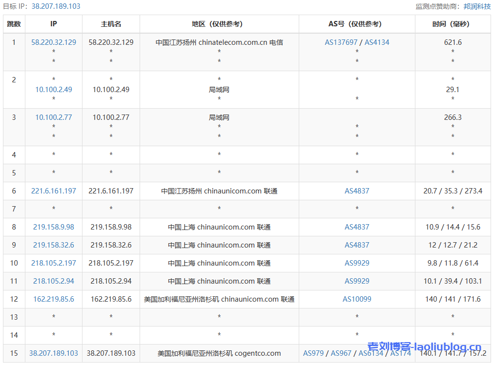Open AS137697 link
The height and width of the screenshot is (365, 494).
tap(341, 42)
